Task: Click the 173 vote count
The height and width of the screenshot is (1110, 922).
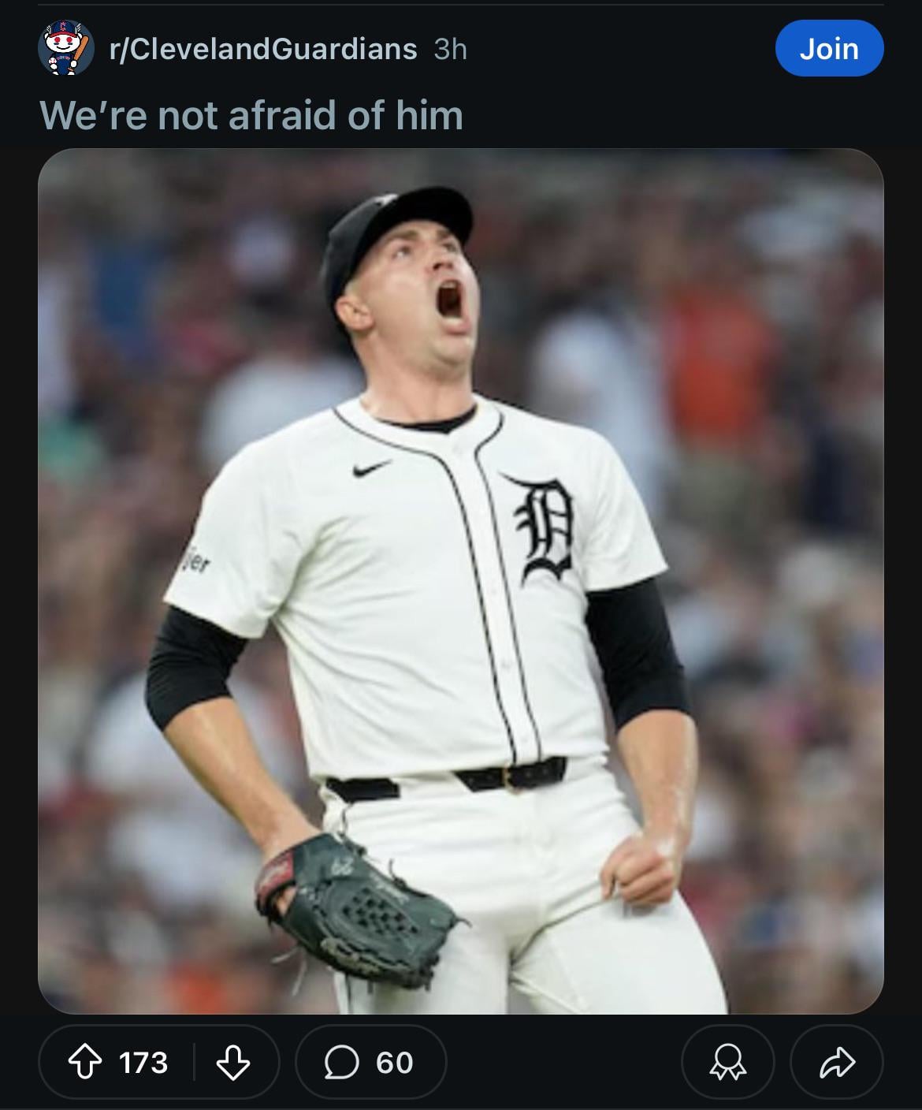Action: (x=143, y=1063)
